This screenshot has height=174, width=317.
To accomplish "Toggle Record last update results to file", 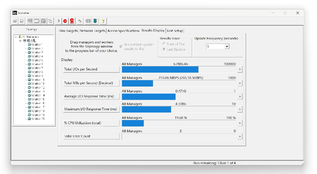I will 121,47.
